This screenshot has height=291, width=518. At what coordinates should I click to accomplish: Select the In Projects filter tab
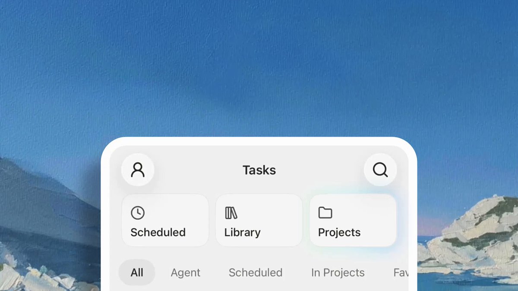point(338,272)
